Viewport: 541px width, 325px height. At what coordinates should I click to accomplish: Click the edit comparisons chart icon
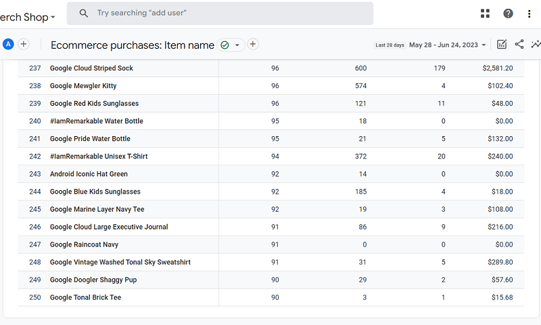(x=502, y=45)
